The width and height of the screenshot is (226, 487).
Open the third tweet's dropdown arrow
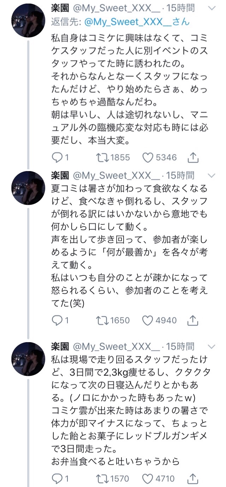(211, 346)
